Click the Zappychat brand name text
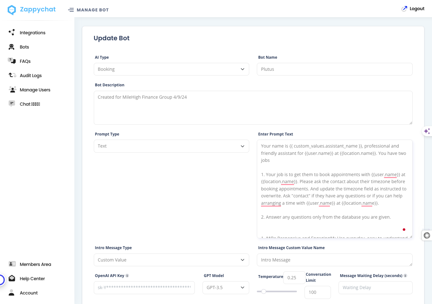The width and height of the screenshot is (432, 304). click(x=38, y=10)
